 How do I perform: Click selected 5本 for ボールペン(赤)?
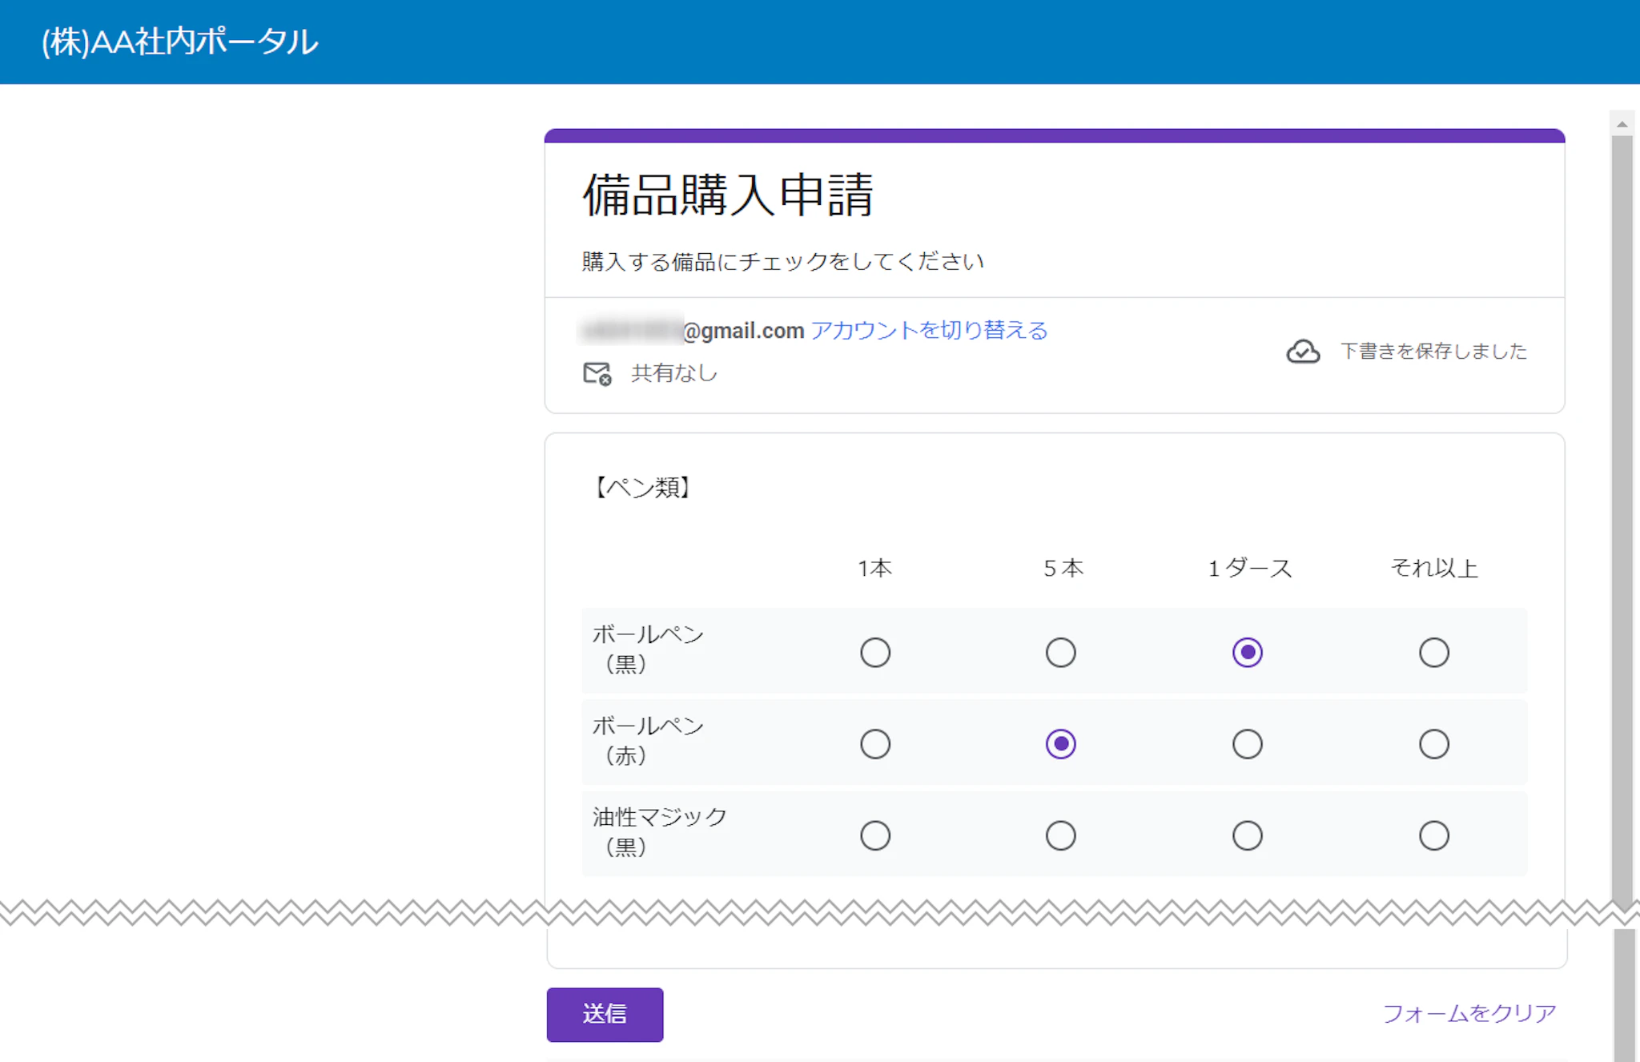pos(1060,744)
